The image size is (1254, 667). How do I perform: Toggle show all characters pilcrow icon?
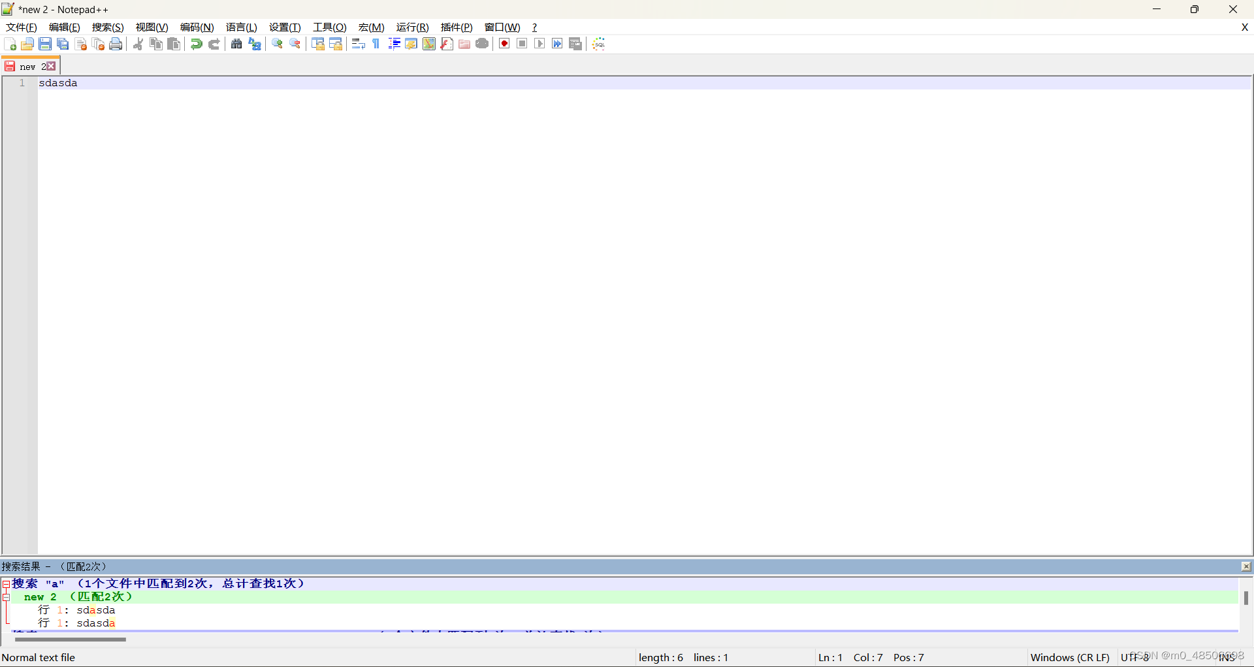click(376, 44)
